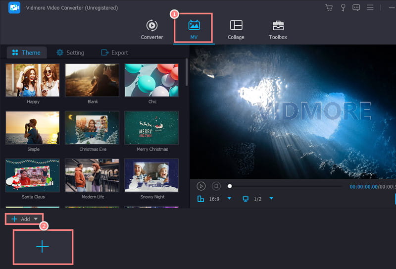This screenshot has height=269, width=396.
Task: Click the playback progress slider handle
Action: point(230,186)
